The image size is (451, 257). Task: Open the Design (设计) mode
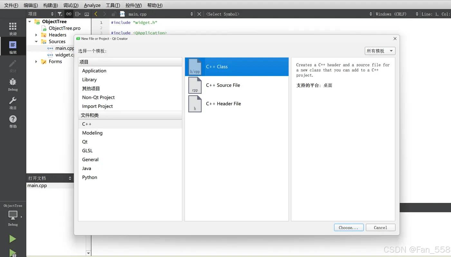pos(13,66)
